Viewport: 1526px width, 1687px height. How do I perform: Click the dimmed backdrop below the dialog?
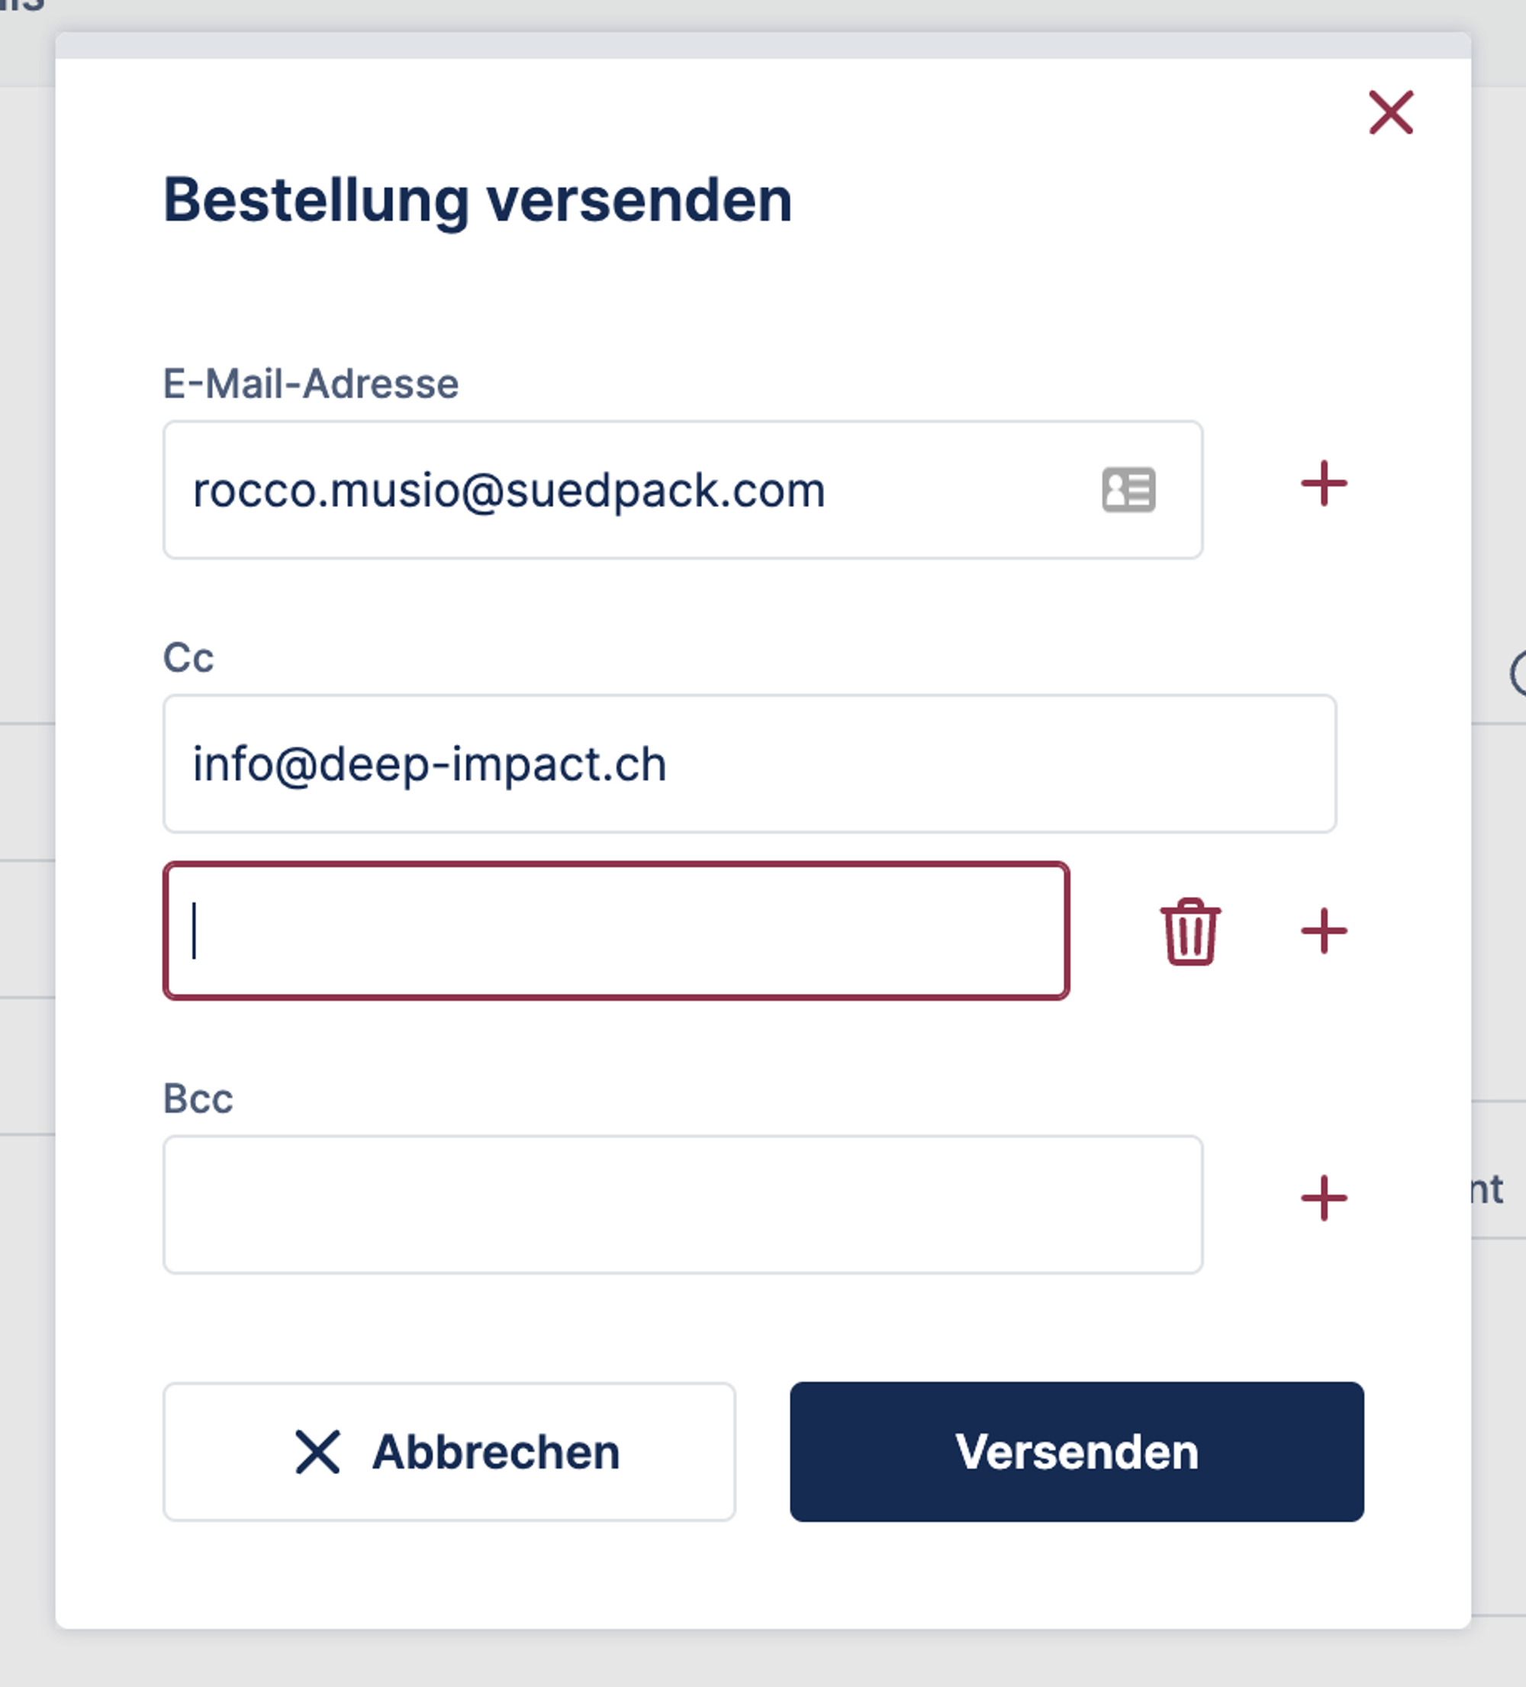tap(761, 1661)
